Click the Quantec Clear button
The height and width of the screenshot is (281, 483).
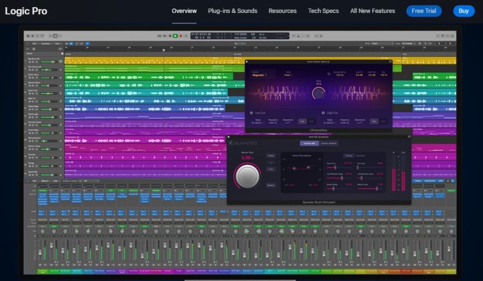(x=270, y=169)
